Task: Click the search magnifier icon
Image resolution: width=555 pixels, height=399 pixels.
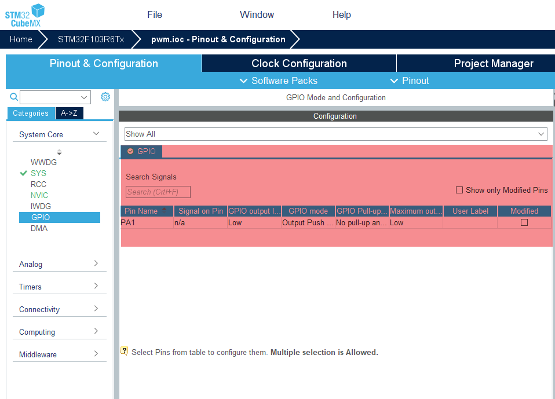Action: click(14, 97)
